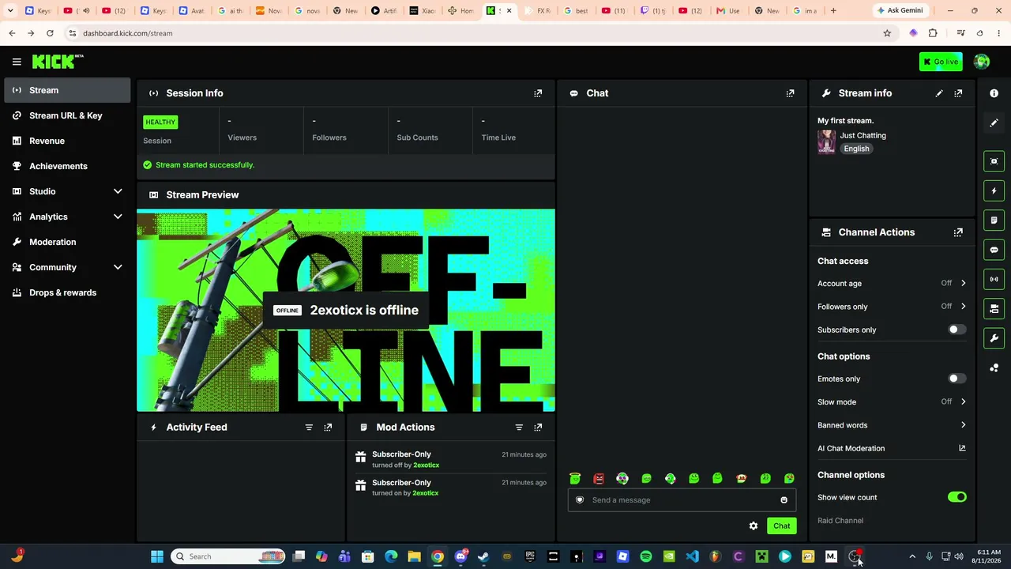
Task: Pop out the Channel Actions panel
Action: coord(958,232)
